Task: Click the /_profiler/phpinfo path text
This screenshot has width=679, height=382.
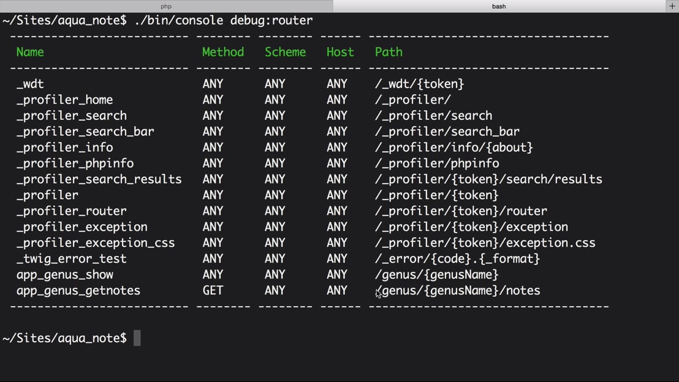Action: point(437,163)
